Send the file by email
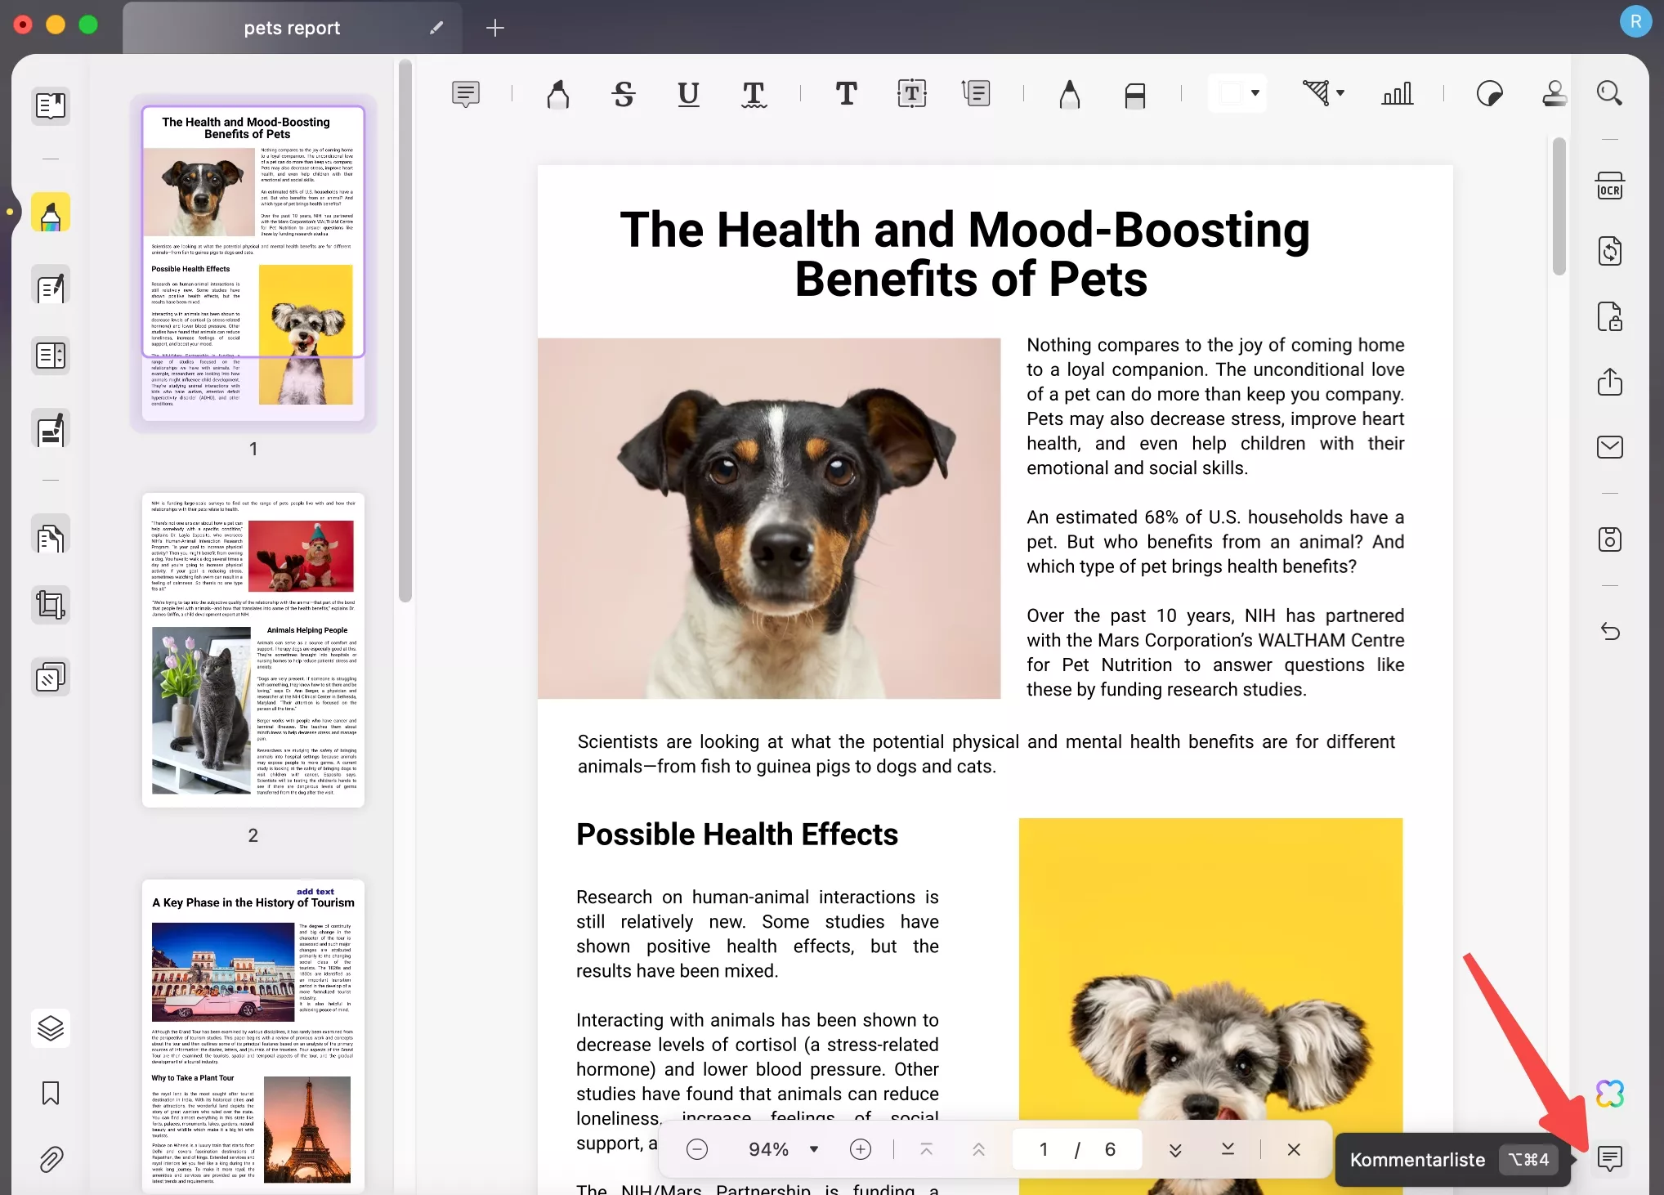The height and width of the screenshot is (1195, 1664). pyautogui.click(x=1610, y=447)
